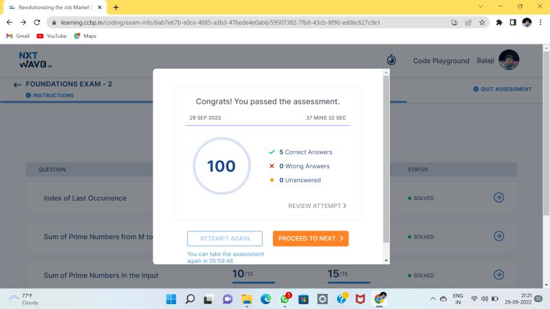Click Proceed to Next button

311,238
